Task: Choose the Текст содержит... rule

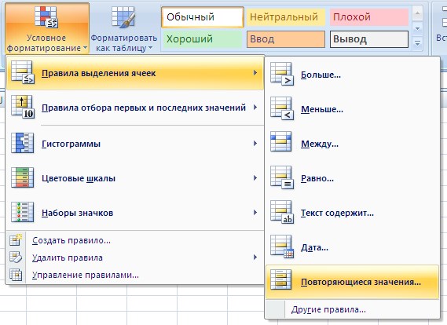Action: point(353,213)
